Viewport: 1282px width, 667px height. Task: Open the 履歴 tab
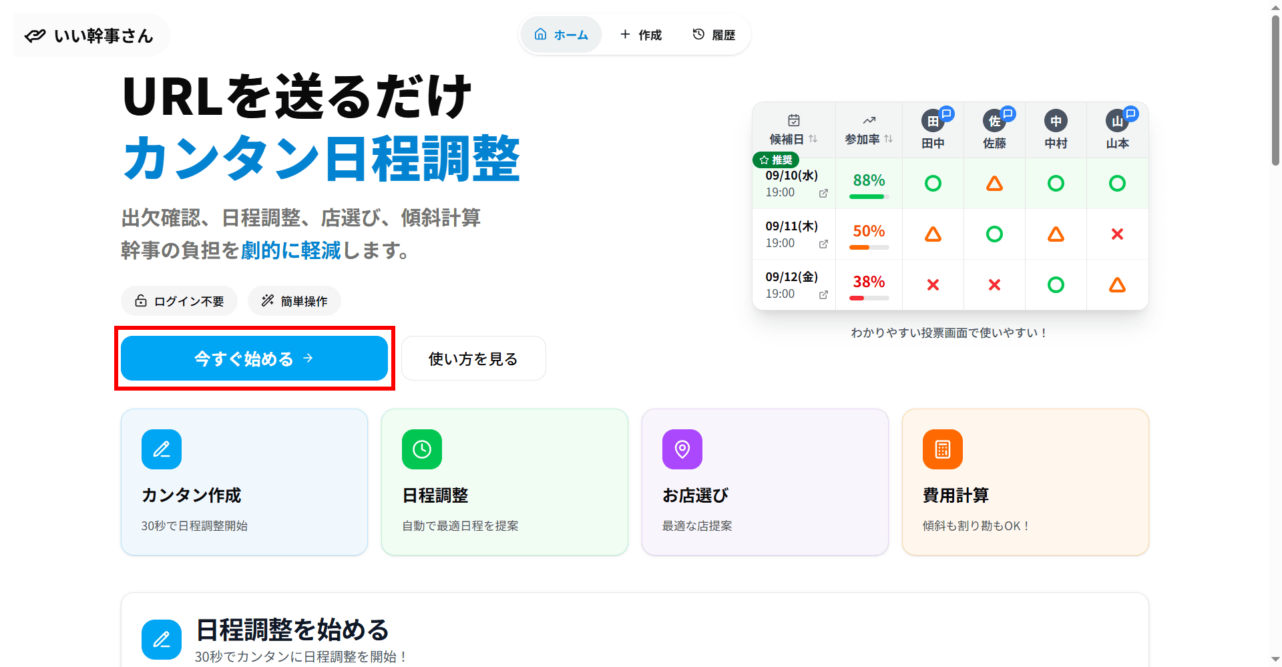pos(714,35)
